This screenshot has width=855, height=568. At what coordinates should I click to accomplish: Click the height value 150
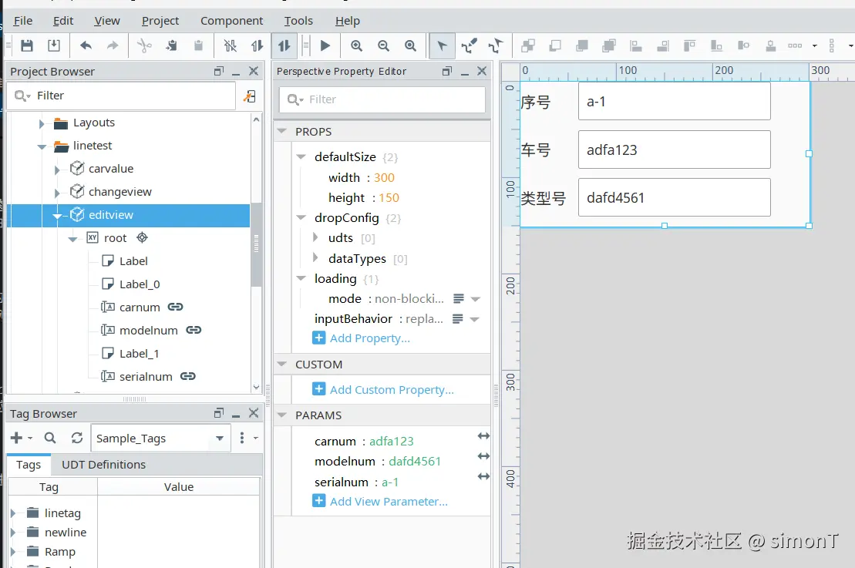coord(389,198)
